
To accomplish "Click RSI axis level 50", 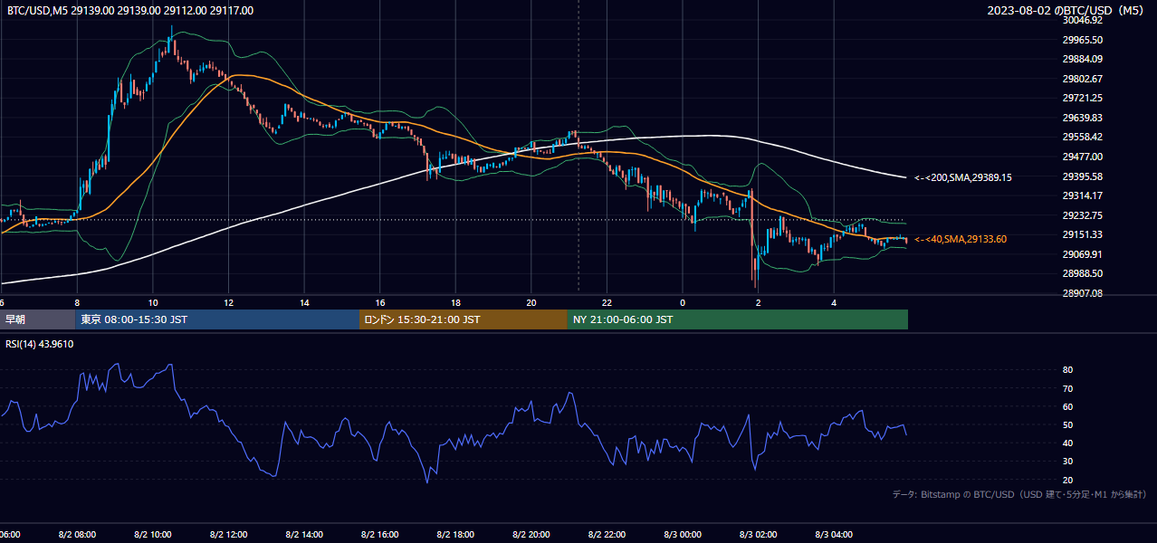I will [x=1067, y=424].
